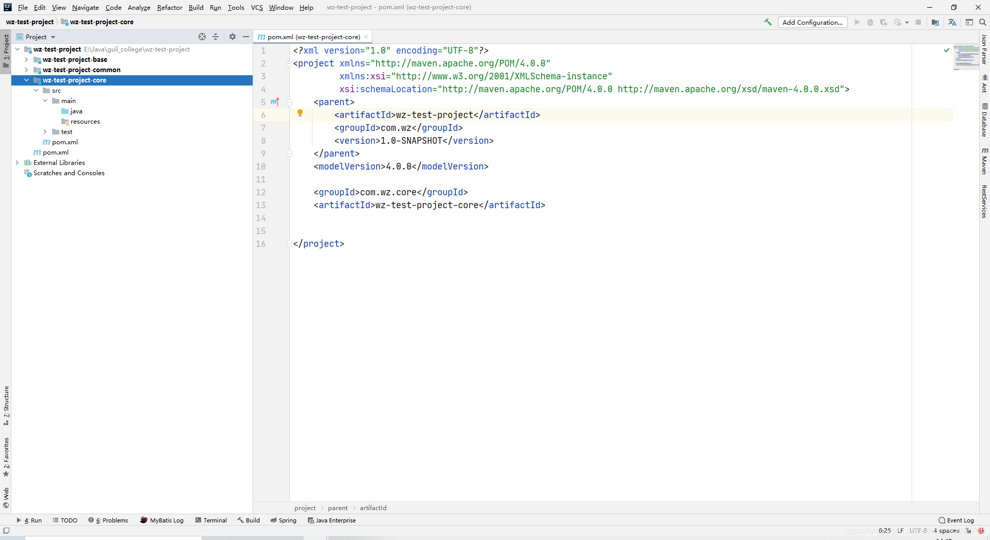Click the line separator LF in status bar

pos(900,530)
